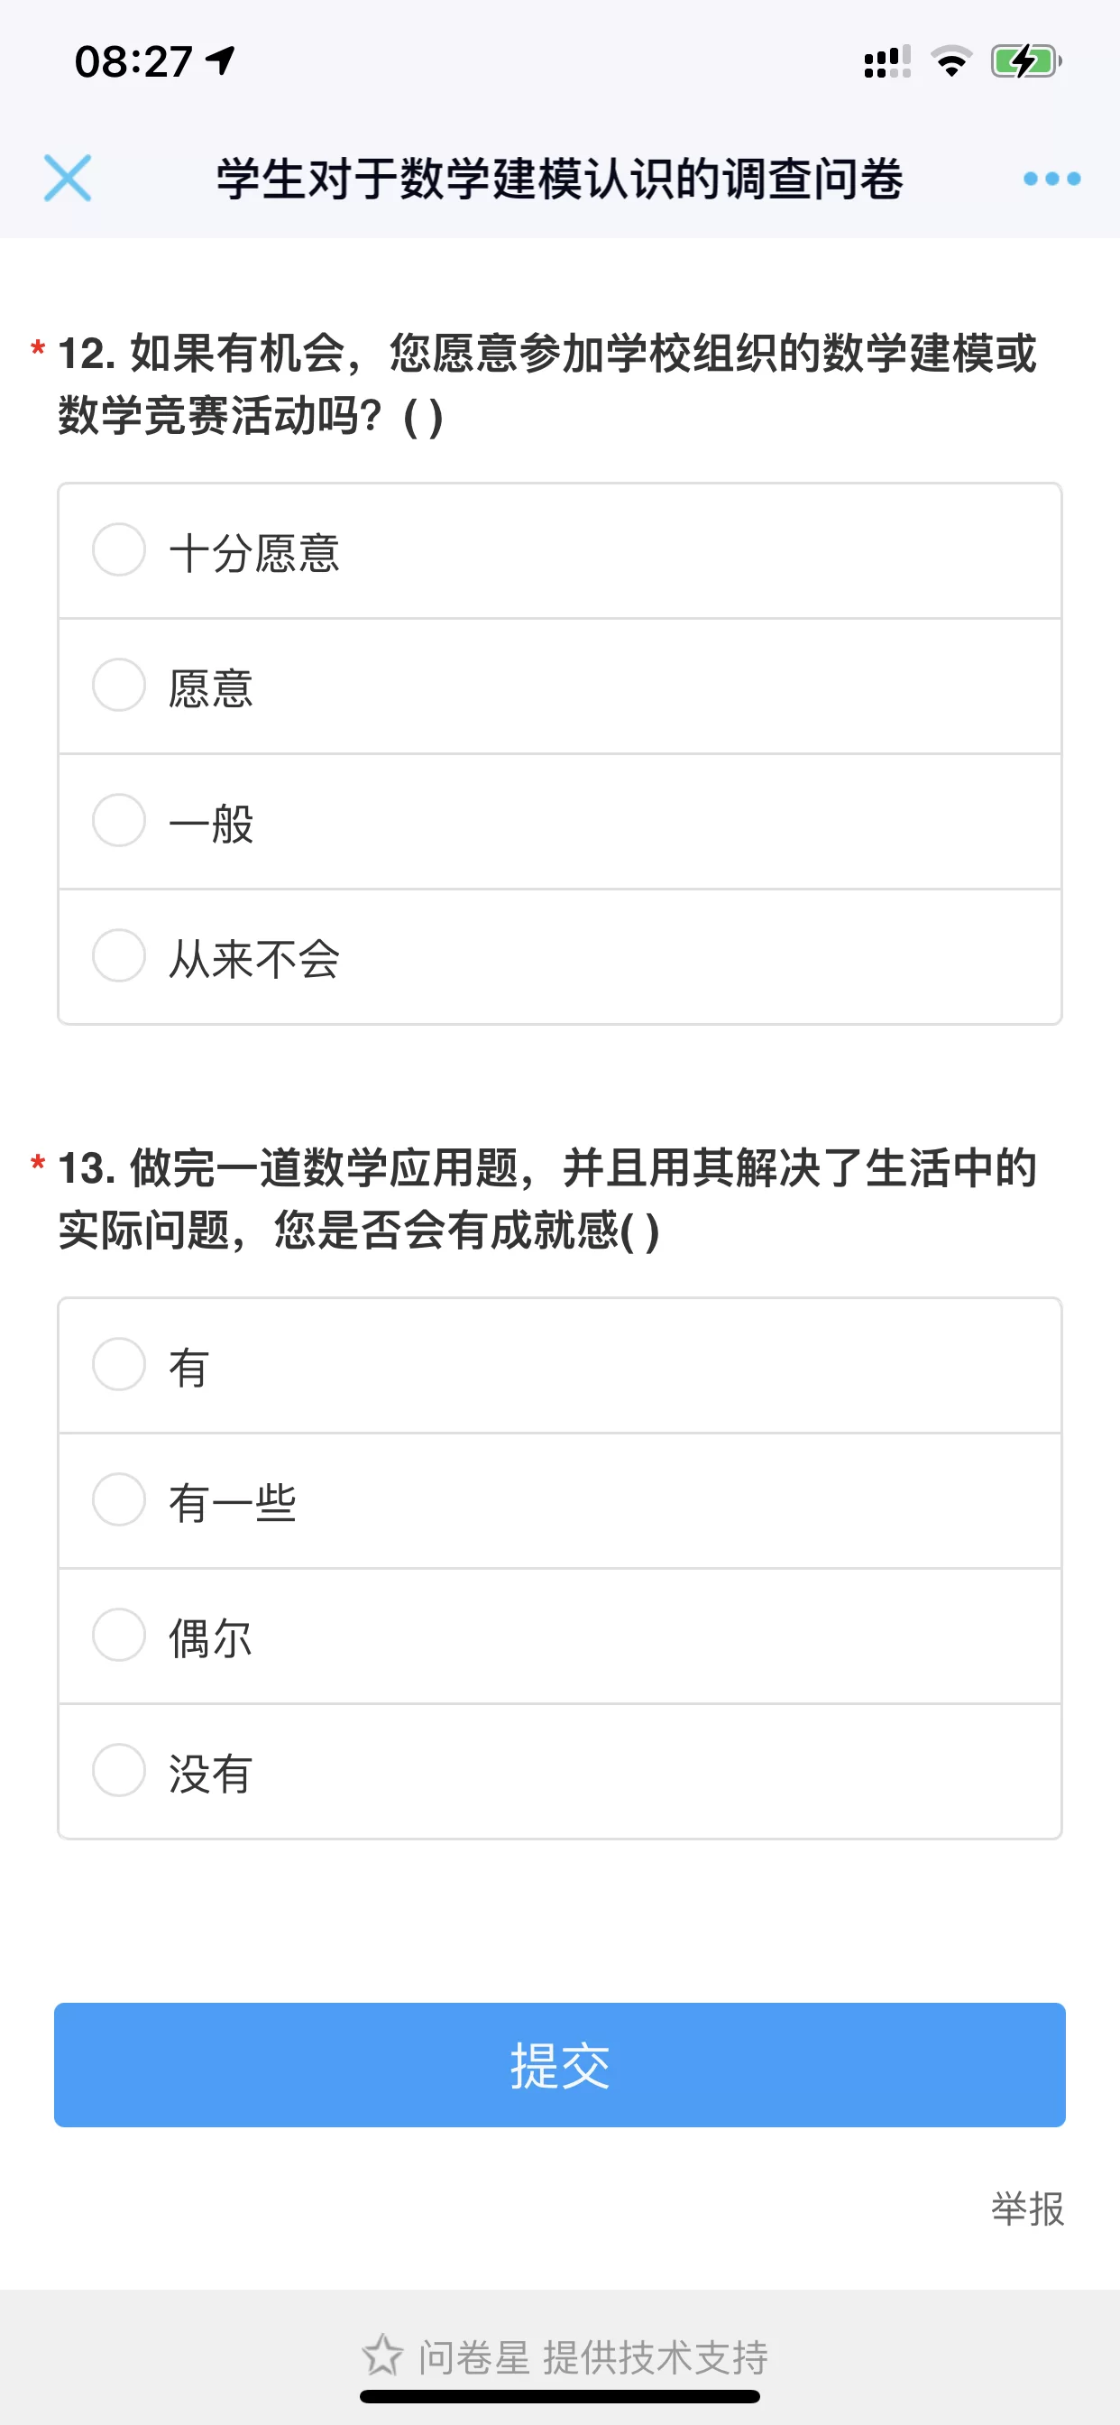
Task: Open 问卷星 提供技术支持 footer link
Action: [593, 2356]
